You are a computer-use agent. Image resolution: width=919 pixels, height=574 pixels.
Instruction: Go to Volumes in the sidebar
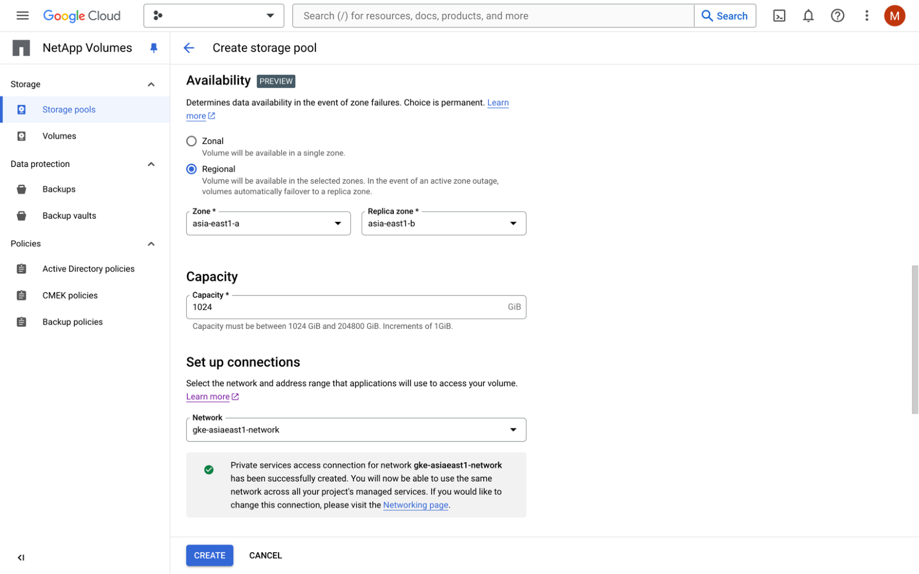(59, 136)
